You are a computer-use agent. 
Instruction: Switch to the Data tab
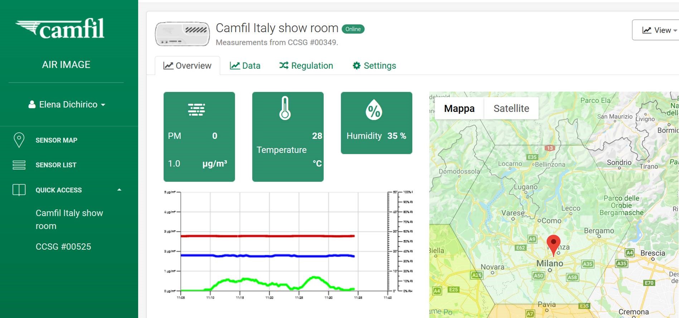245,66
